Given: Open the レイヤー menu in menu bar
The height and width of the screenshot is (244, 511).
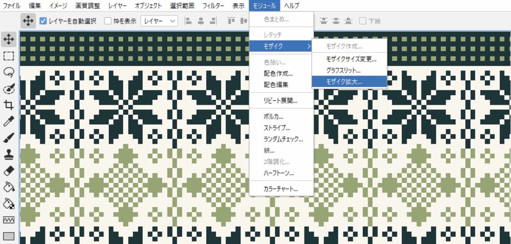Looking at the screenshot, I should click(118, 6).
